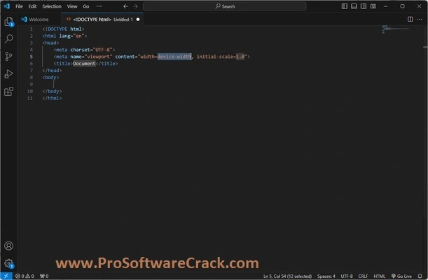
Task: Open the Manage gear icon
Action: [x=8, y=263]
